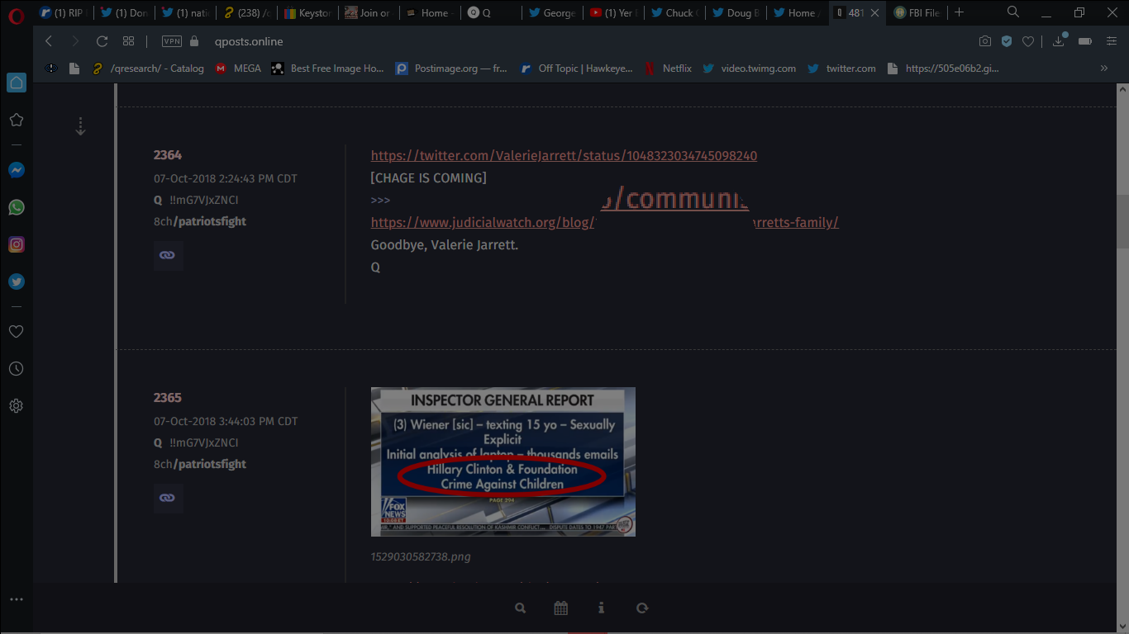Open sidebar settings gear icon
The width and height of the screenshot is (1129, 634).
(x=17, y=406)
